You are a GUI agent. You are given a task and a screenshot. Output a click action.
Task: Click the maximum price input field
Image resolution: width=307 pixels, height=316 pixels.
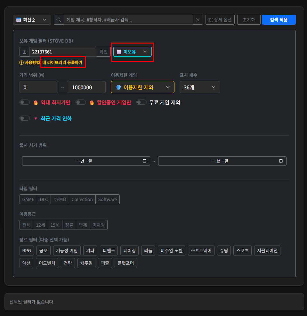(x=86, y=87)
